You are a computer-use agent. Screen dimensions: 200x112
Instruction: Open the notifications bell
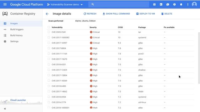tap(181, 4)
